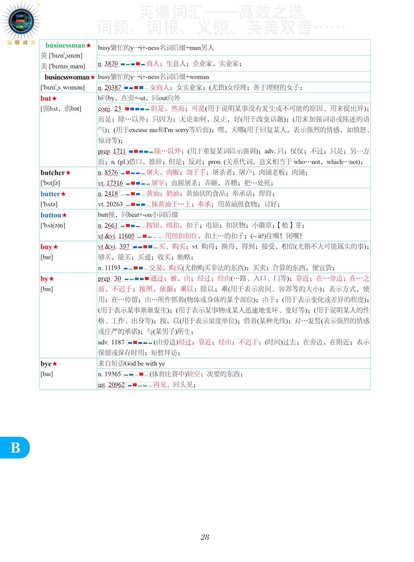
Task: Click the red star after bye
Action: [x=55, y=364]
